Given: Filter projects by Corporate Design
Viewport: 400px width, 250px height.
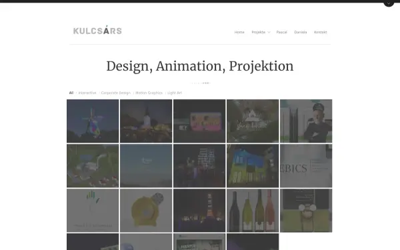Looking at the screenshot, I should [116, 93].
